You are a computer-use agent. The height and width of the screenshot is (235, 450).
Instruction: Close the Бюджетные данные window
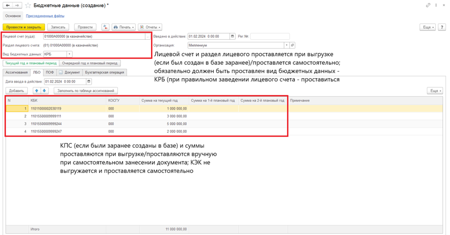(444, 5)
